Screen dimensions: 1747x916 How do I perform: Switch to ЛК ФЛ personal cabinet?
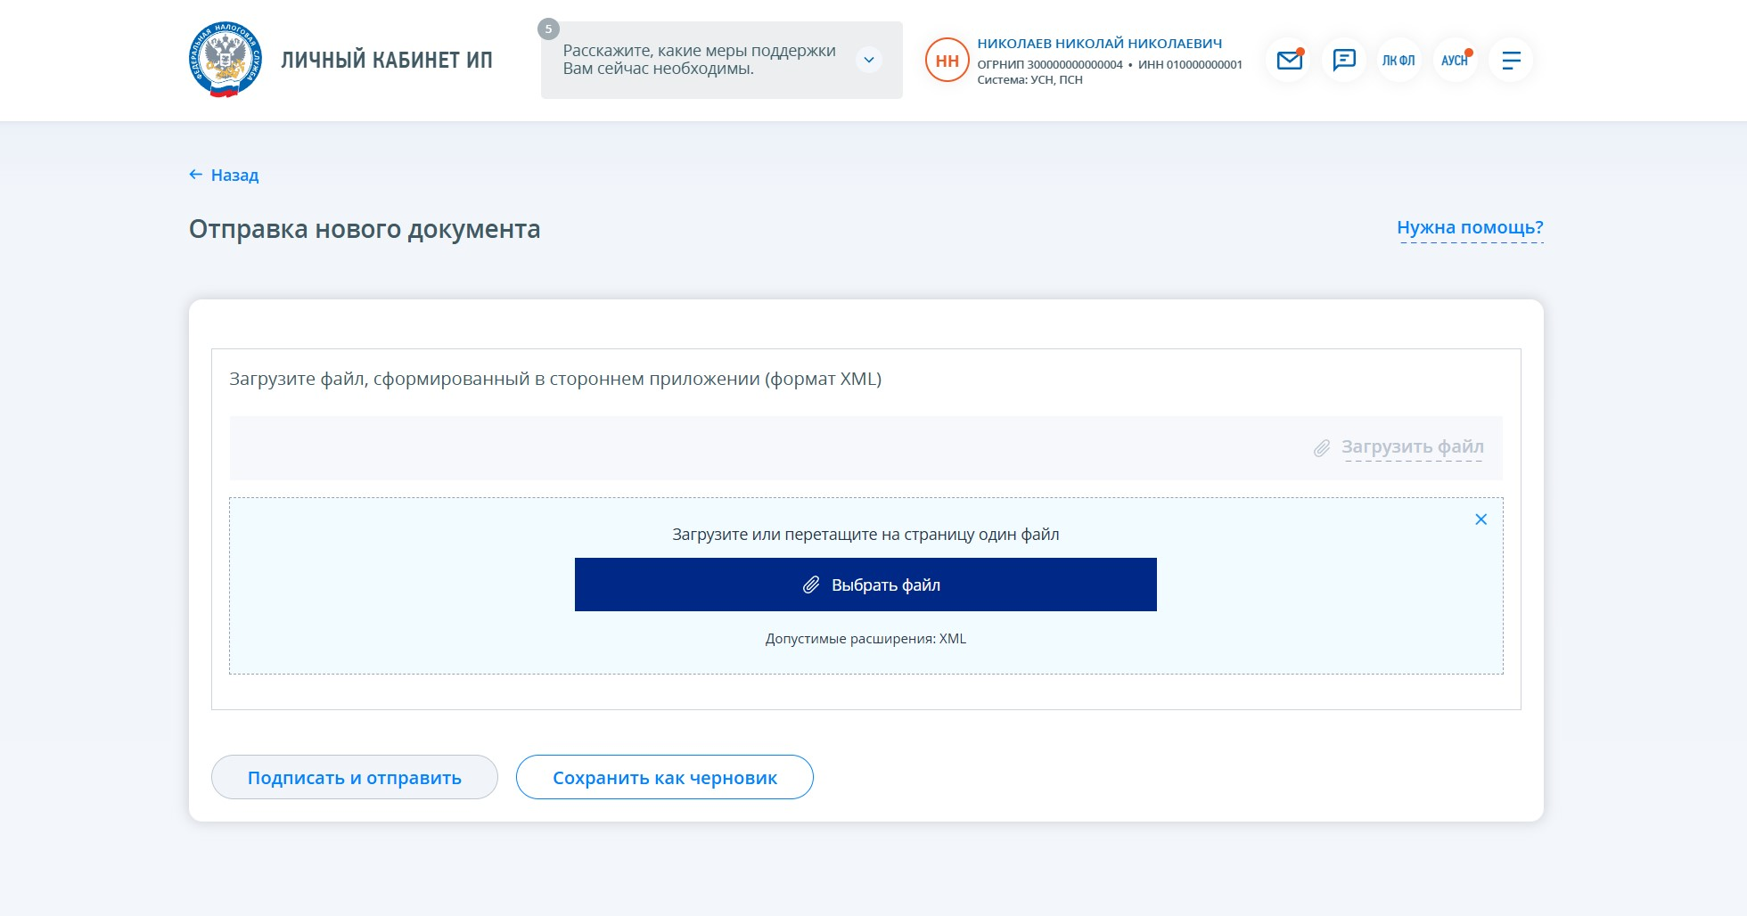coord(1398,61)
